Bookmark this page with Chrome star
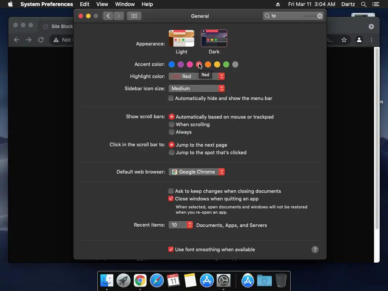This screenshot has width=388, height=291. click(344, 40)
